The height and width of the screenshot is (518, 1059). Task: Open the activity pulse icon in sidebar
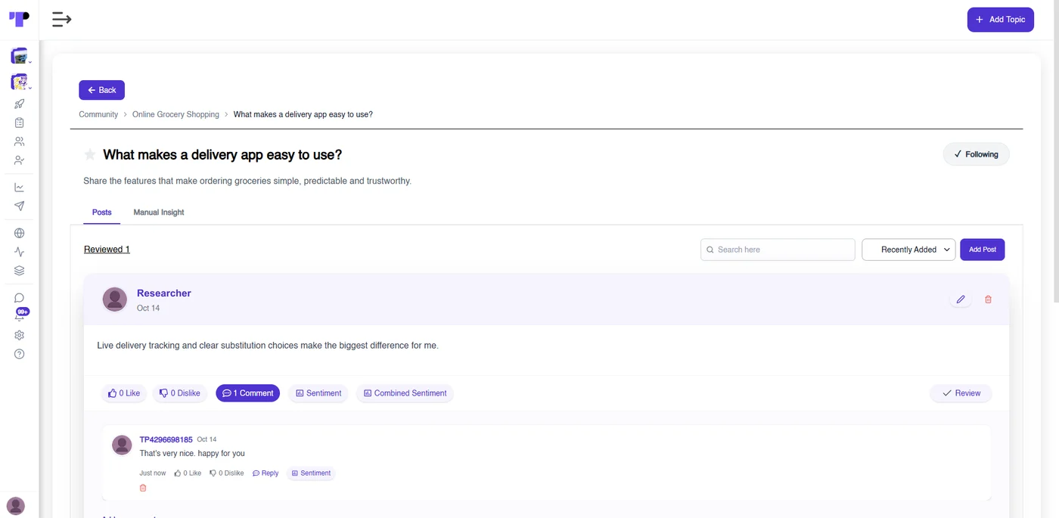tap(20, 252)
